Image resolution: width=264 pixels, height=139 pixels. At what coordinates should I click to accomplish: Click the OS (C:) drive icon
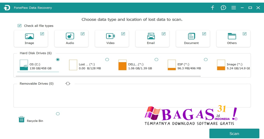(x=24, y=65)
